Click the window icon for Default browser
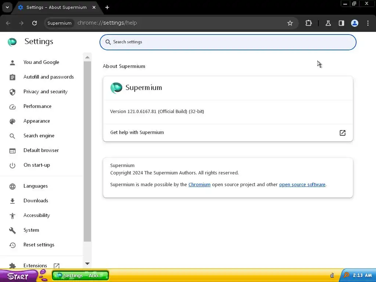 [x=12, y=151]
